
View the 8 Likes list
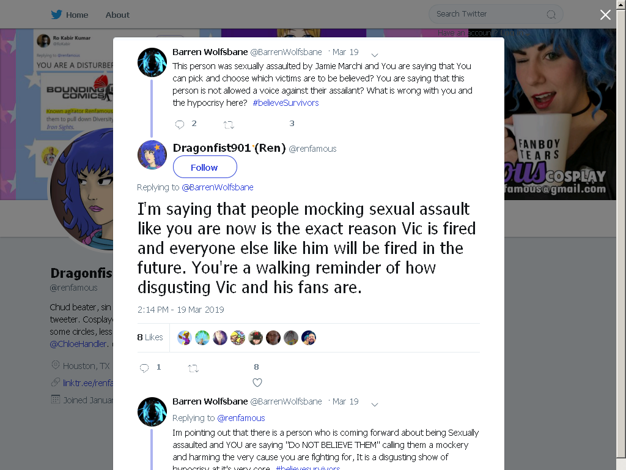click(x=150, y=337)
